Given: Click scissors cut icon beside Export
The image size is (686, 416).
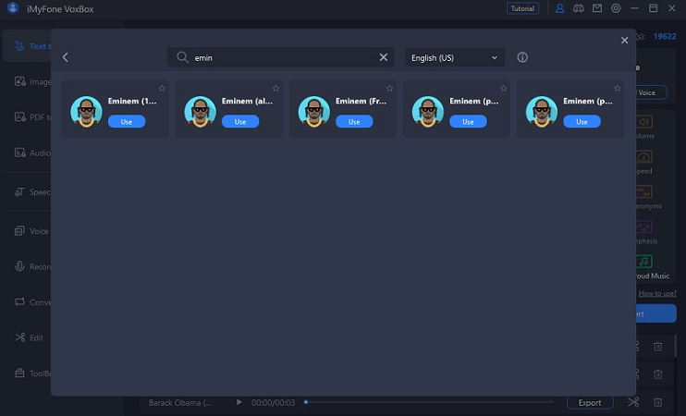Looking at the screenshot, I should (x=632, y=402).
